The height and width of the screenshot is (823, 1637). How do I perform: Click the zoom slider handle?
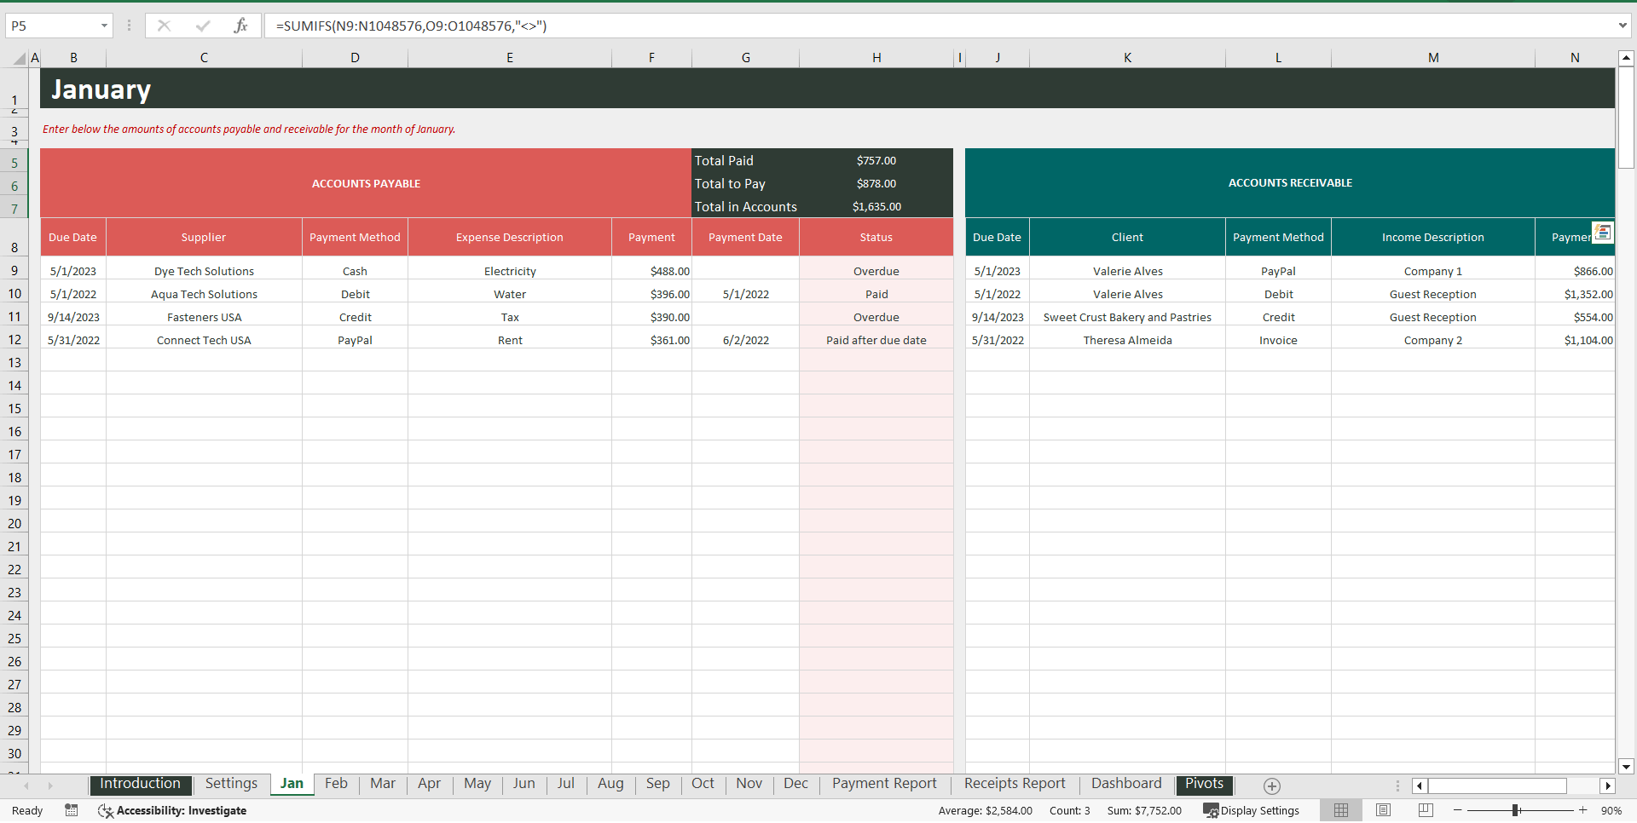[x=1516, y=810]
